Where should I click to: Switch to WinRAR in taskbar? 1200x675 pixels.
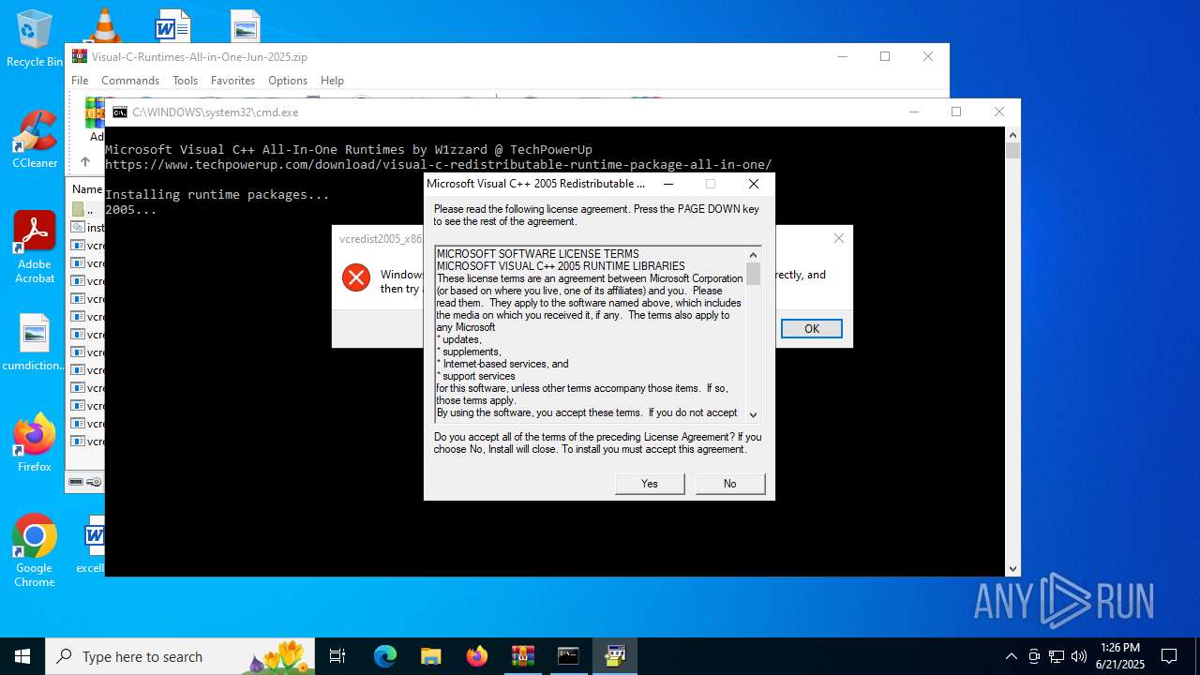click(x=522, y=656)
